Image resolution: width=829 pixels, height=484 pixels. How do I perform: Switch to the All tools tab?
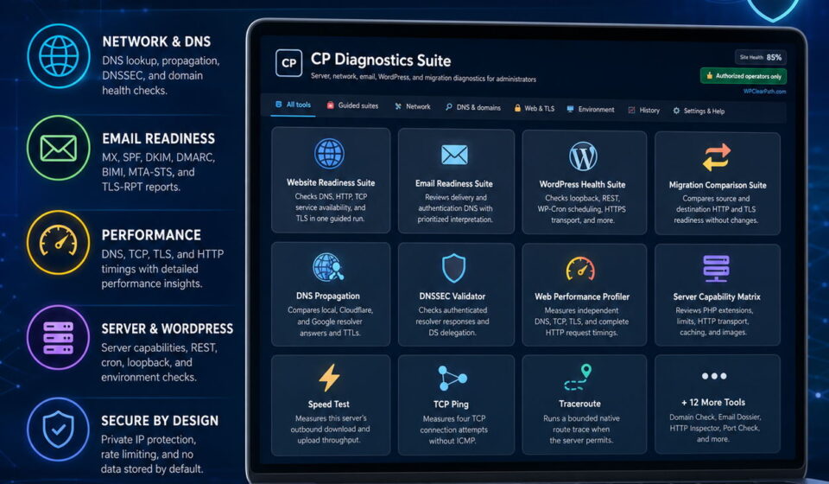tap(294, 105)
